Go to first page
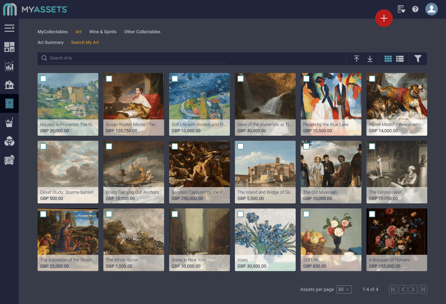 point(393,289)
